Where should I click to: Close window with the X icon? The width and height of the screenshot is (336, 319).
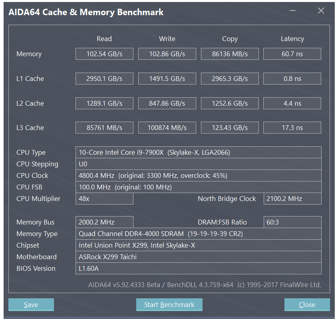point(321,10)
